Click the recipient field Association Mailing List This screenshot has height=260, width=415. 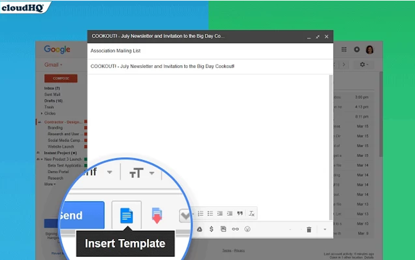point(210,51)
